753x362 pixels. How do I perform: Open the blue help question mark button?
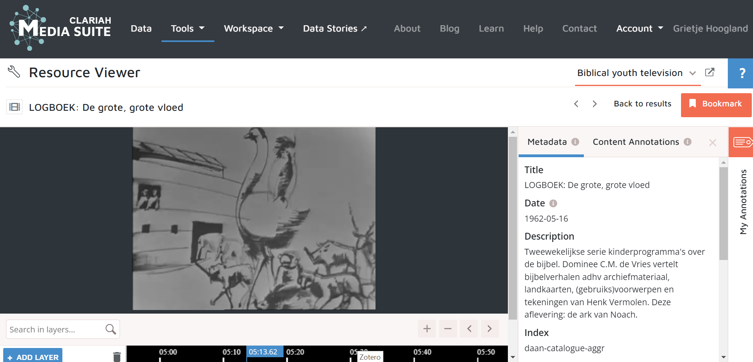click(x=741, y=73)
